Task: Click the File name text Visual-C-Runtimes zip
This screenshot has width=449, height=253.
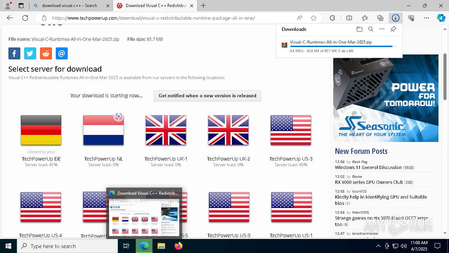Action: (75, 39)
